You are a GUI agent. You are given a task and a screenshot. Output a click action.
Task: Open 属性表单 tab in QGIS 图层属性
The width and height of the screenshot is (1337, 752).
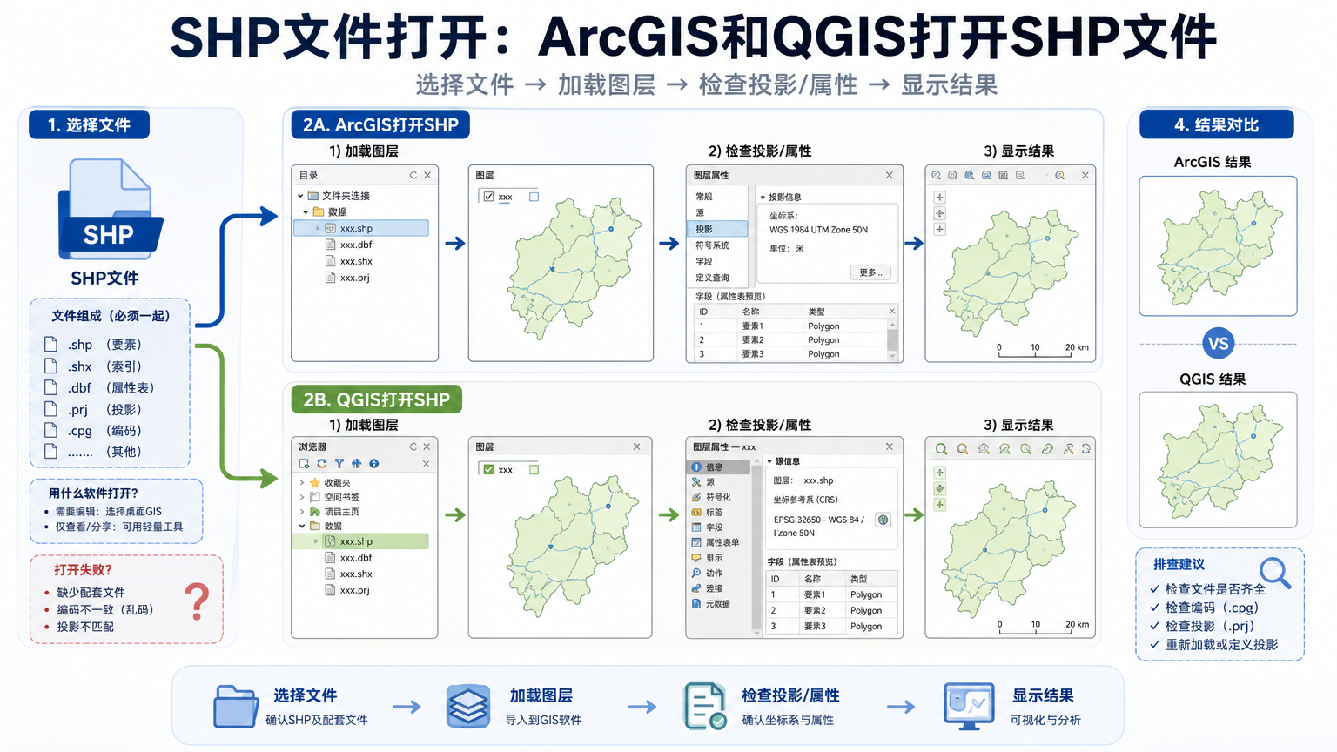(x=719, y=542)
